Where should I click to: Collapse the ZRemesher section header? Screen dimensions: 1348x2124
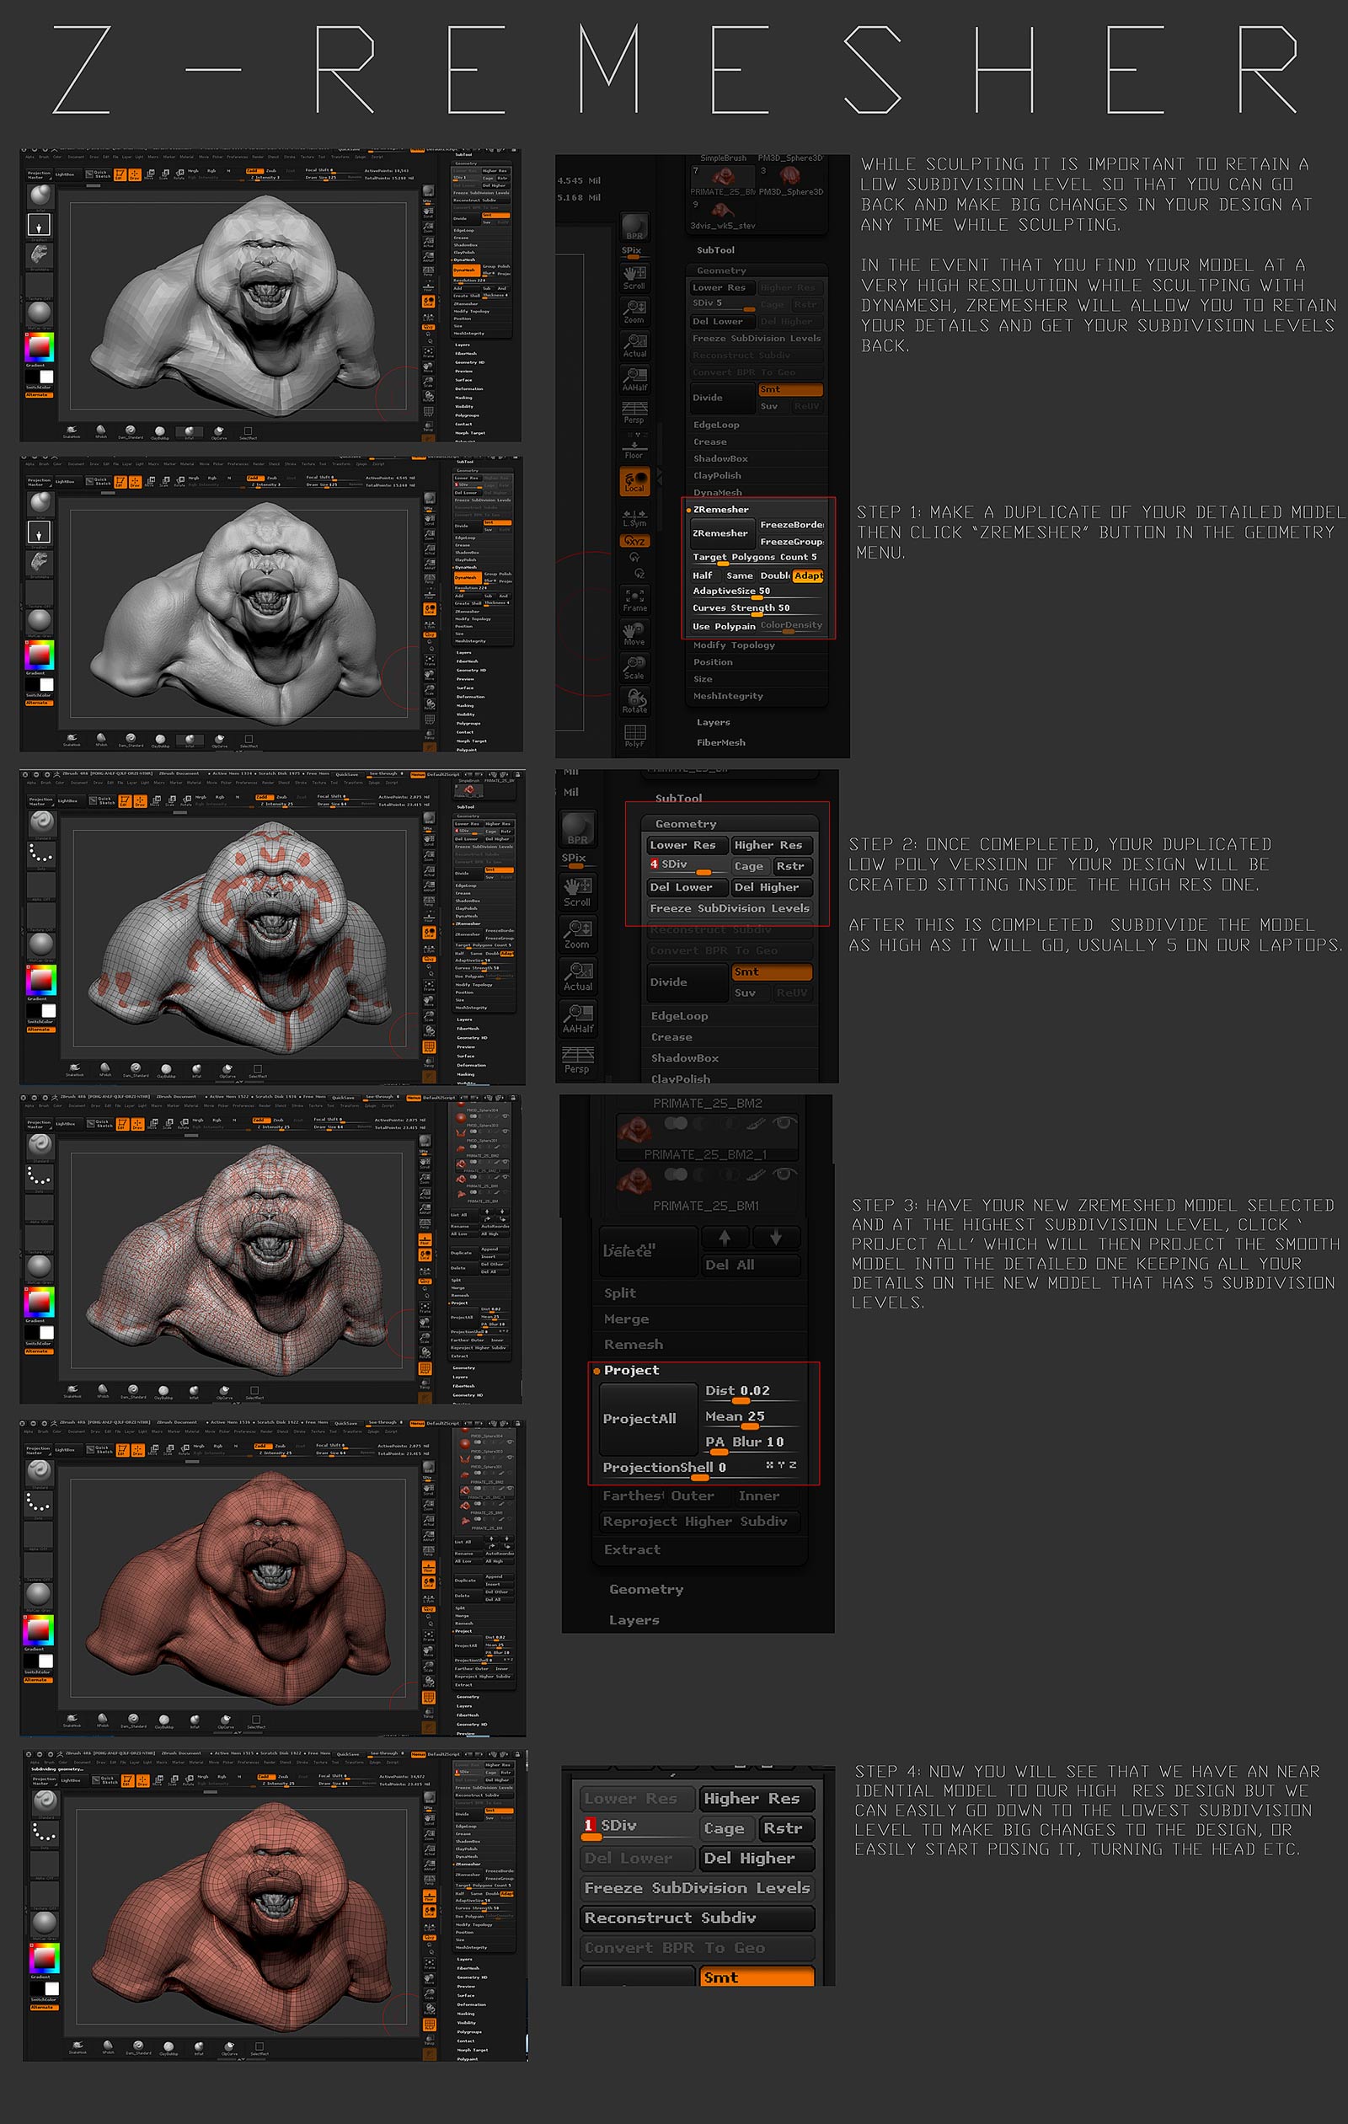720,510
